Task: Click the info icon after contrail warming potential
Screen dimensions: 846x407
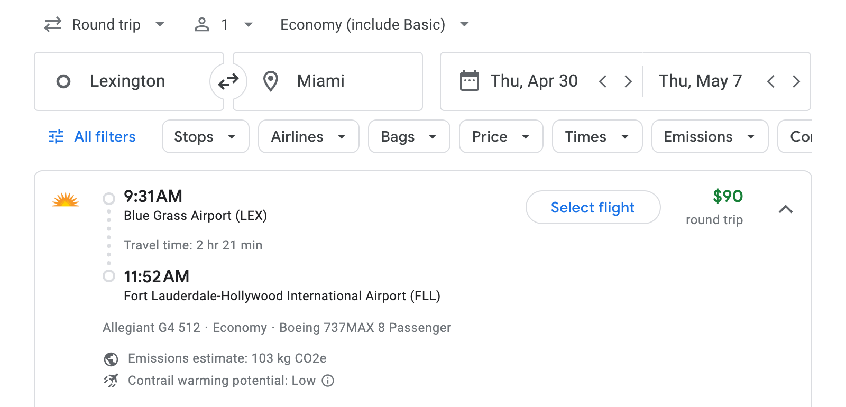Action: [328, 381]
